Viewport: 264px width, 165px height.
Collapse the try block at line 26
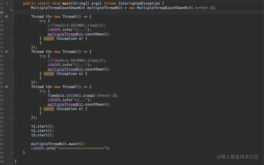(x=13, y=56)
